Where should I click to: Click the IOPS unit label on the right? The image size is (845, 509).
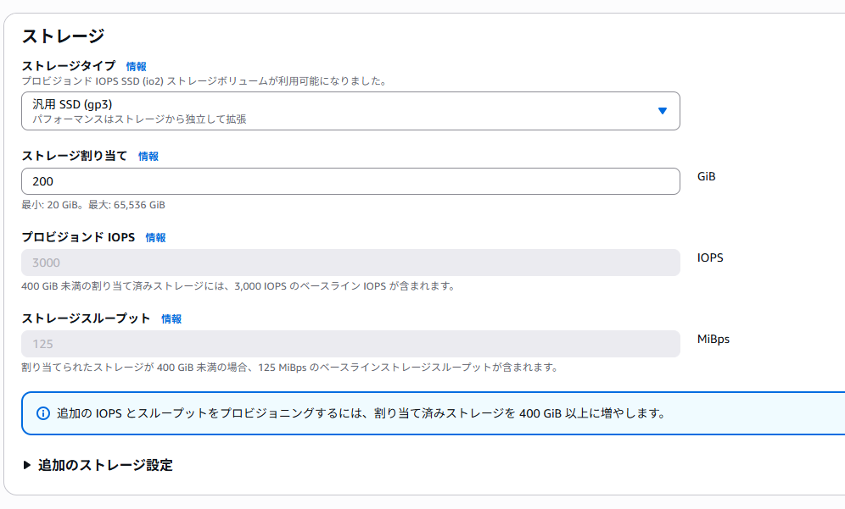click(x=710, y=257)
